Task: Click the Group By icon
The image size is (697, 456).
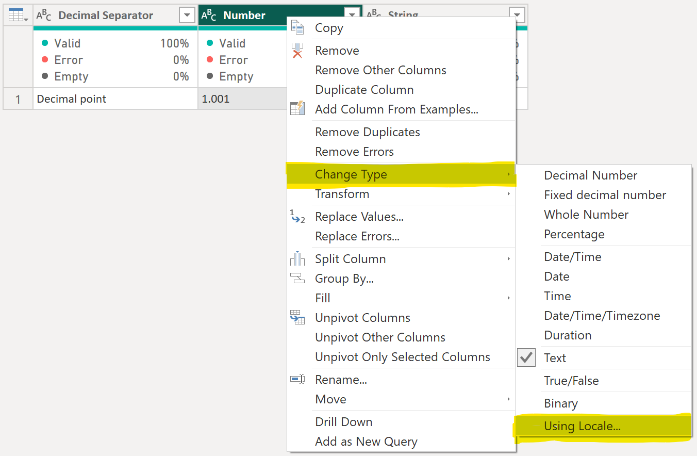Action: pos(297,279)
